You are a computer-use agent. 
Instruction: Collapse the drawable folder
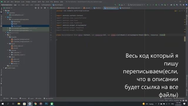pos(8,37)
